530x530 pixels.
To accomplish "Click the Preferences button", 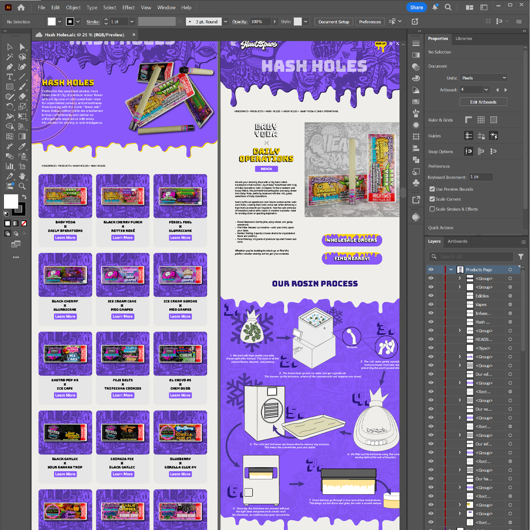I will pyautogui.click(x=370, y=22).
